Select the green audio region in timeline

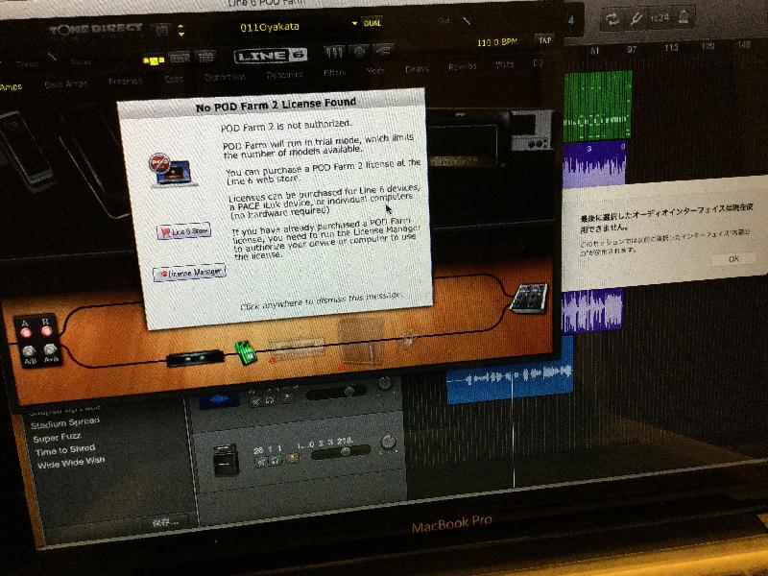(597, 106)
